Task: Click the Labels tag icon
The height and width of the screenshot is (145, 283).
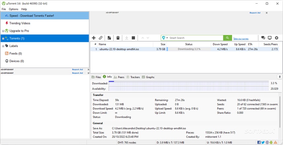Action: 7,46
